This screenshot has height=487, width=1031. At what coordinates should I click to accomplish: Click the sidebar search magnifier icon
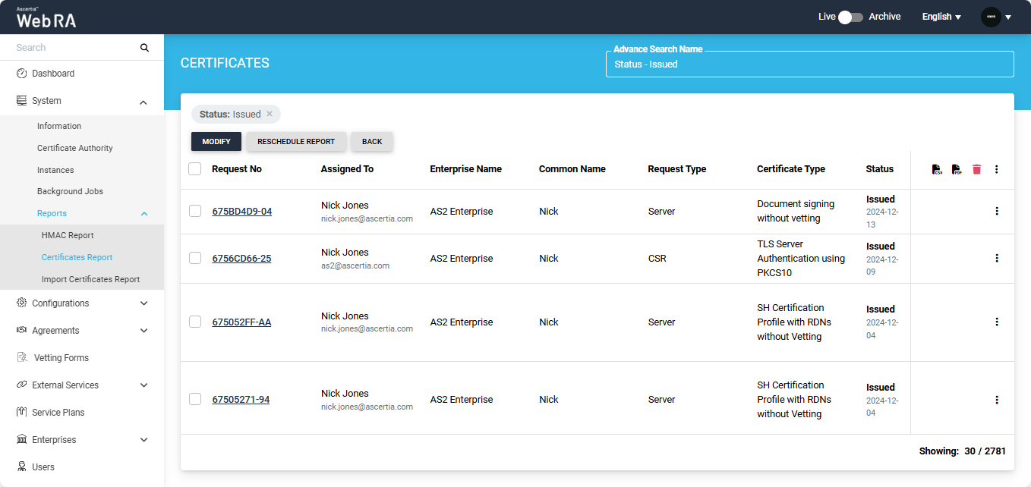pos(145,48)
